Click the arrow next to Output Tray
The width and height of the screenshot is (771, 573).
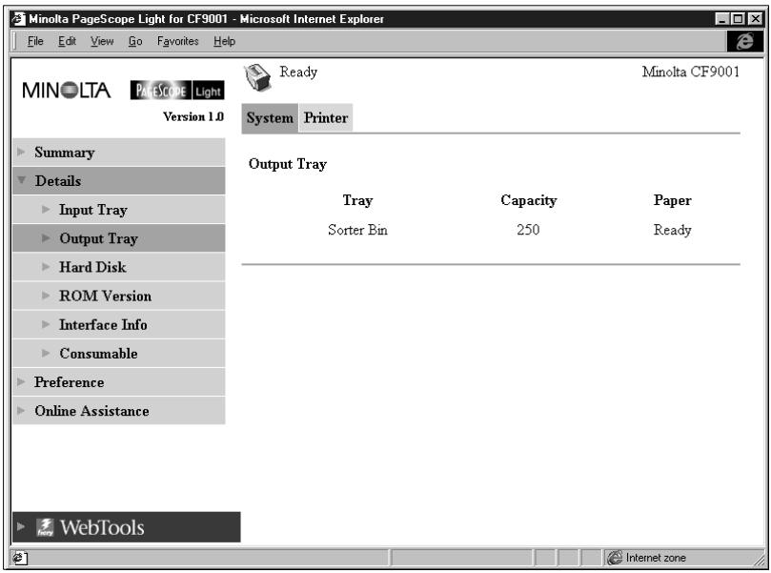pyautogui.click(x=46, y=238)
